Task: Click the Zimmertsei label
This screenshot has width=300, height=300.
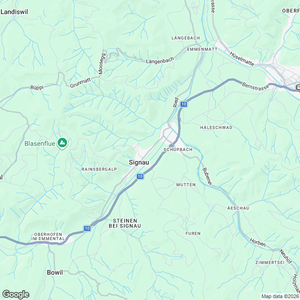Action: click(270, 262)
